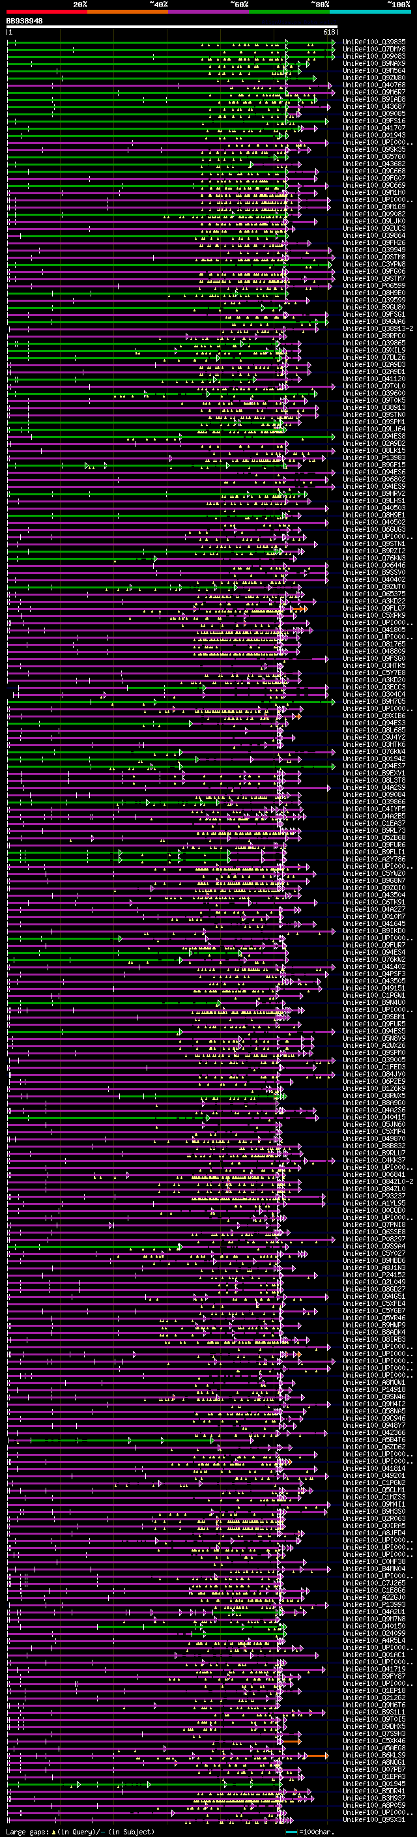Screen dimensions: 417x1837
Task: Select subject name UniRef100_Q9STN0
Action: [374, 414]
